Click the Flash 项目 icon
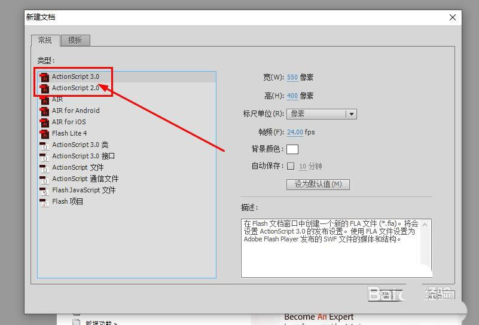 44,202
